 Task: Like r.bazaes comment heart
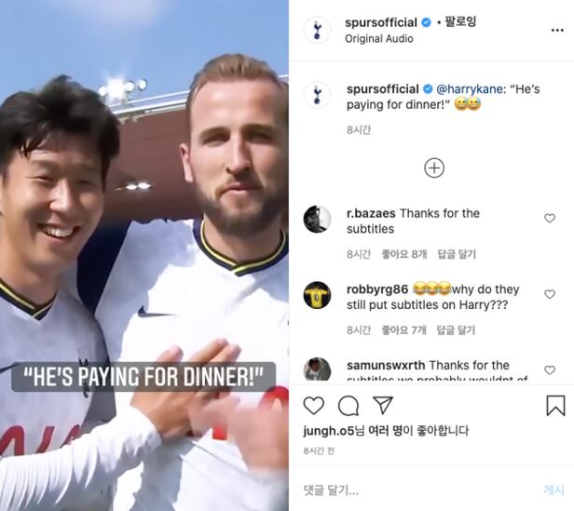pyautogui.click(x=550, y=218)
